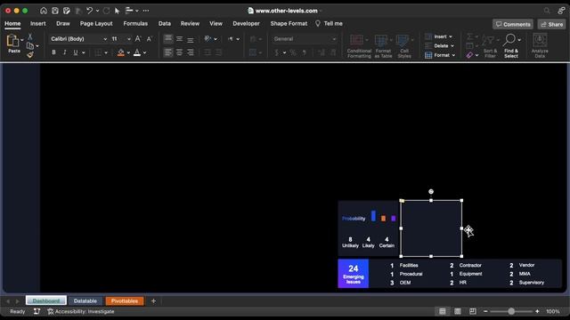Toggle center text alignment

[180, 52]
